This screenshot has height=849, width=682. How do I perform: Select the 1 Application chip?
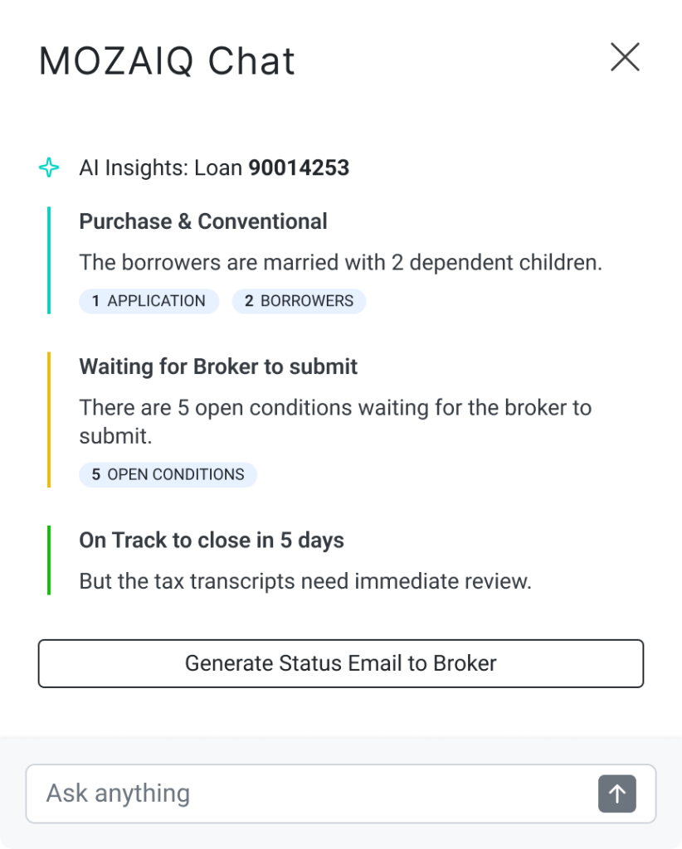point(149,301)
